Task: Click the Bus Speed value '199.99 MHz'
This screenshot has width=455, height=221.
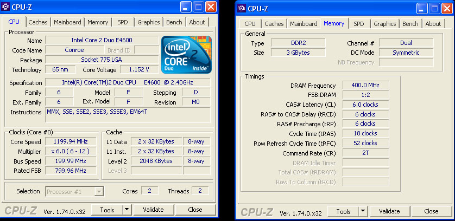Action: click(71, 161)
